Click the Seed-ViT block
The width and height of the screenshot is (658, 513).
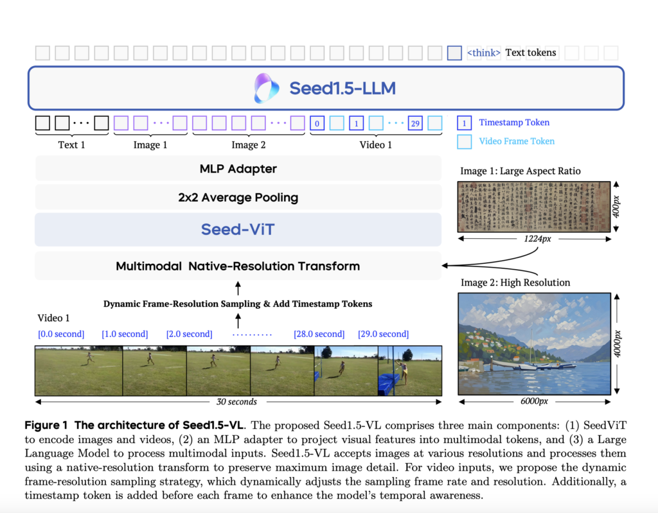pyautogui.click(x=238, y=229)
